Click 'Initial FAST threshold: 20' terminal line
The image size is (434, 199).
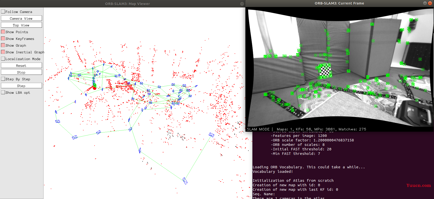301,149
